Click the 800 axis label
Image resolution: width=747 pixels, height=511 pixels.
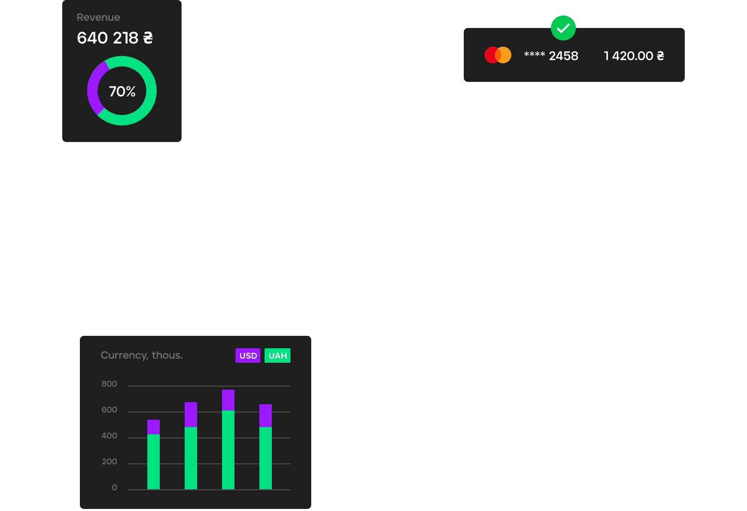coord(109,384)
